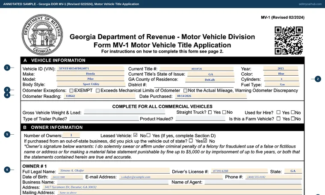The height and width of the screenshot is (195, 325).
Task: Check Exceeds Mechanical Limits of Odometer box
Action: coord(97,91)
